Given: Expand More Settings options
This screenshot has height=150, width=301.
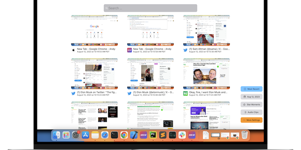Looking at the screenshot, I should click(251, 120).
